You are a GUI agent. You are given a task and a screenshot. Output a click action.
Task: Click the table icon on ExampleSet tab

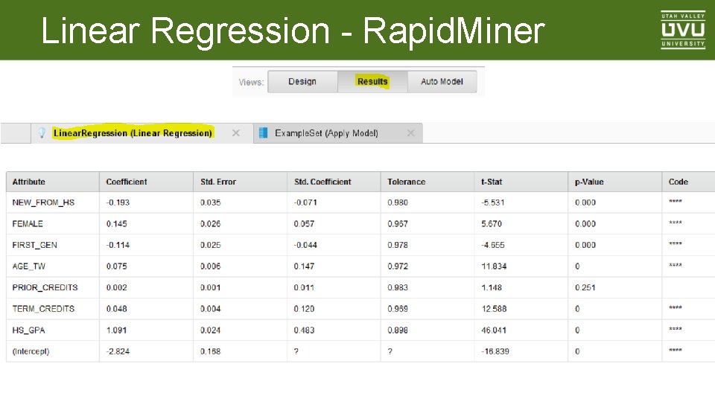(x=263, y=133)
